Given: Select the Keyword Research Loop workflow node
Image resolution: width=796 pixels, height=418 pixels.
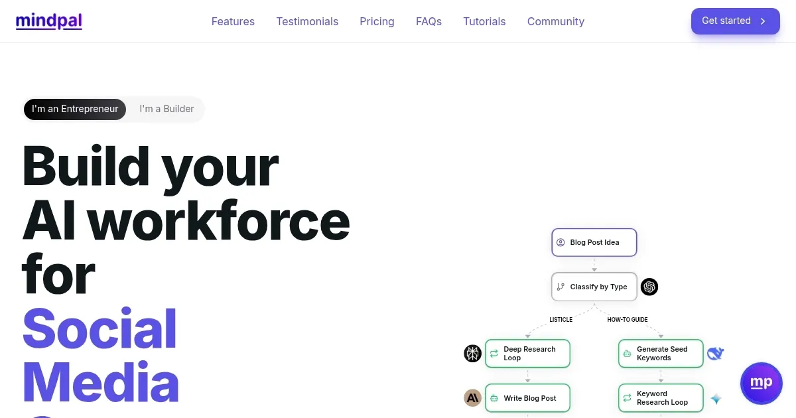Looking at the screenshot, I should [660, 397].
